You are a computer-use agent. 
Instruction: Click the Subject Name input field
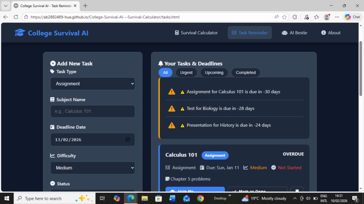[x=93, y=111]
